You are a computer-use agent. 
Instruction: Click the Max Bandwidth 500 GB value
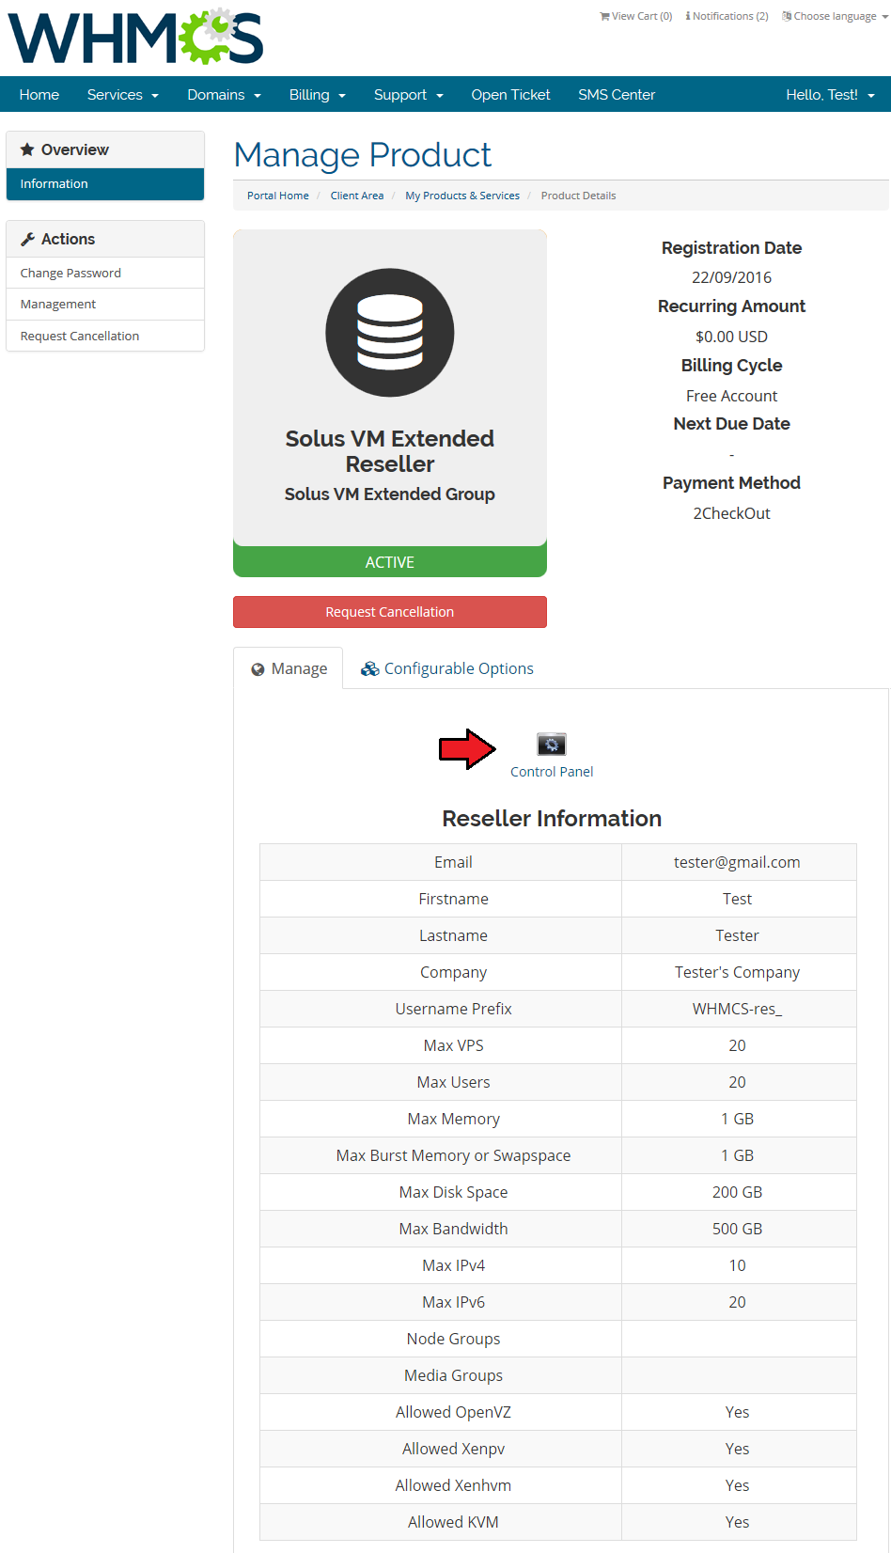point(737,1229)
